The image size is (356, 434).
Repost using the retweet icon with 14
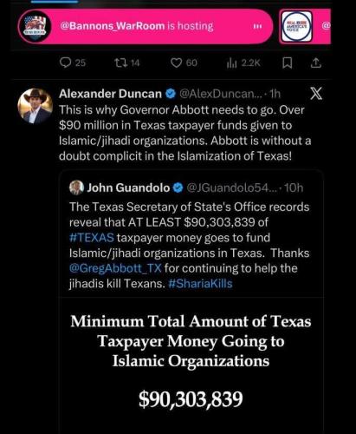pyautogui.click(x=120, y=62)
